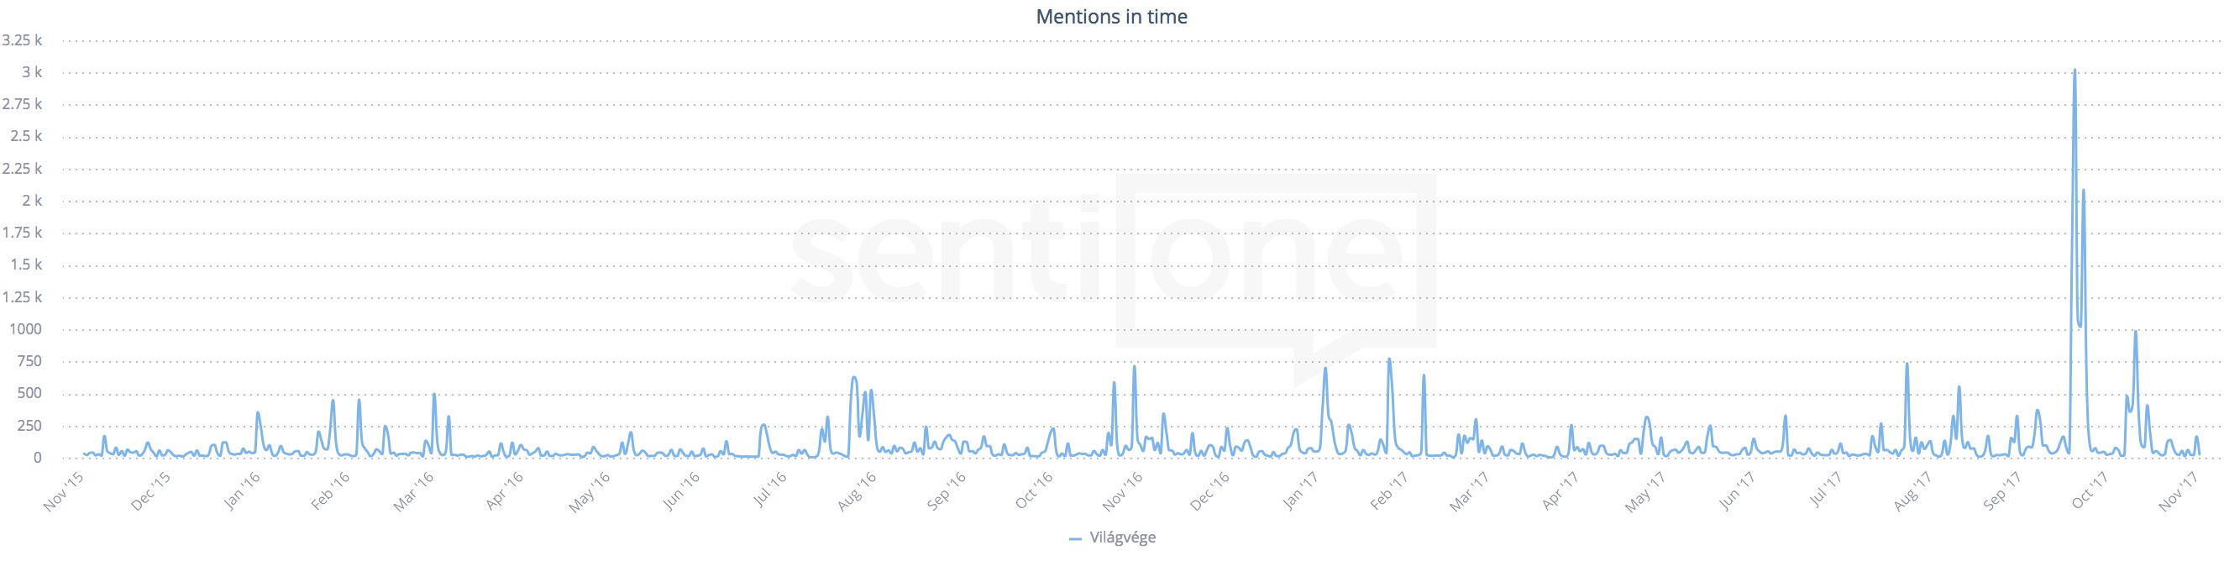Click the Oct '17 date label

point(2090,491)
